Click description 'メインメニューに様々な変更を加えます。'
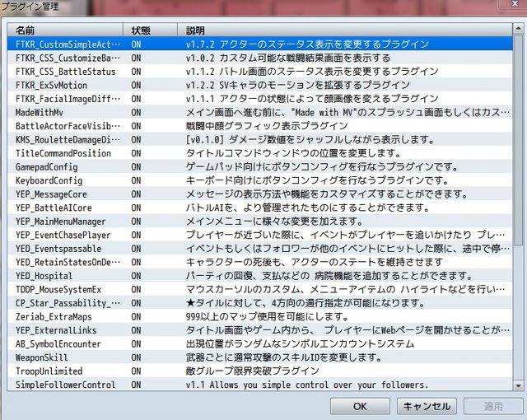The height and width of the screenshot is (420, 527). (x=274, y=222)
